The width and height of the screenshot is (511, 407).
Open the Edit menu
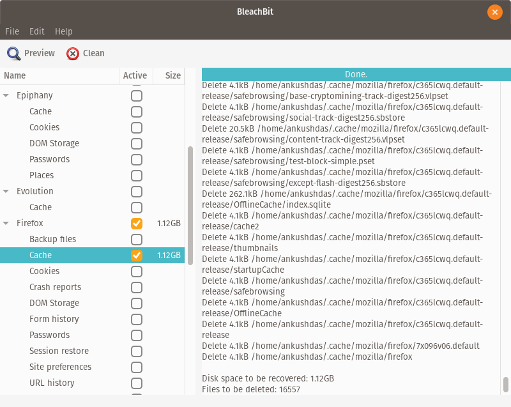[37, 31]
